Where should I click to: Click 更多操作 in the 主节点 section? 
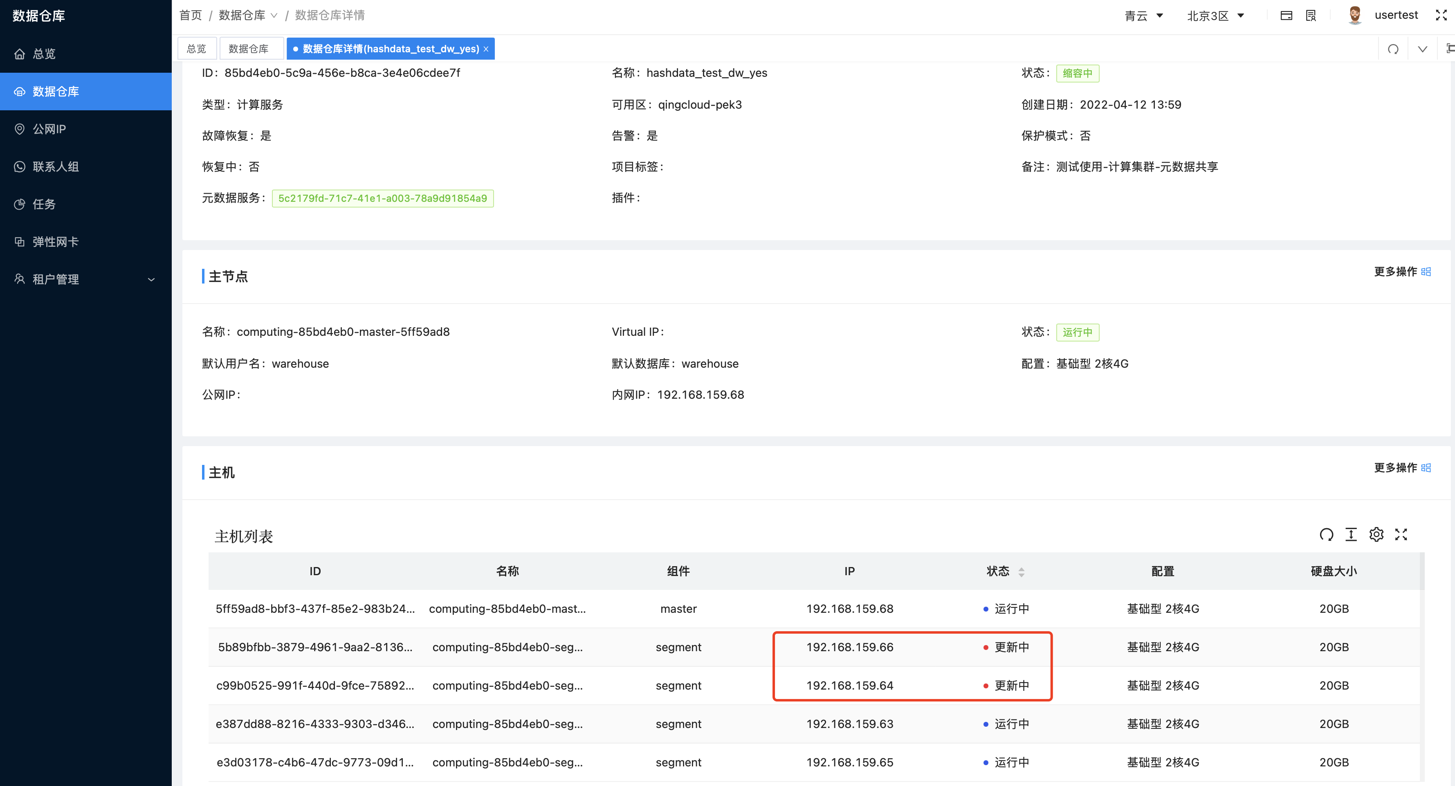[x=1396, y=271]
